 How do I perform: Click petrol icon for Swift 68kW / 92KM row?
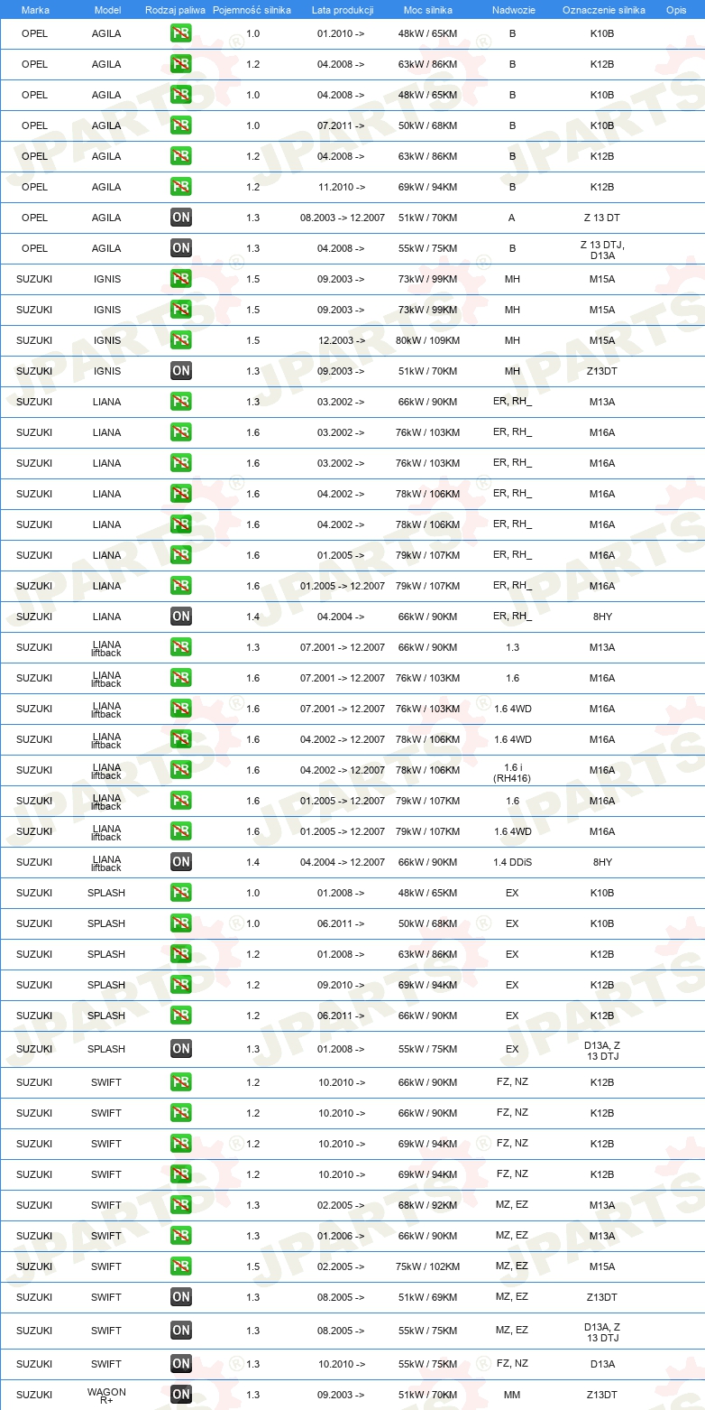point(181,1205)
